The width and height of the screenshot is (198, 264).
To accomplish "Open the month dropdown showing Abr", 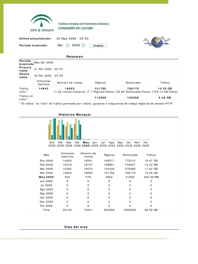I will (x=63, y=46).
